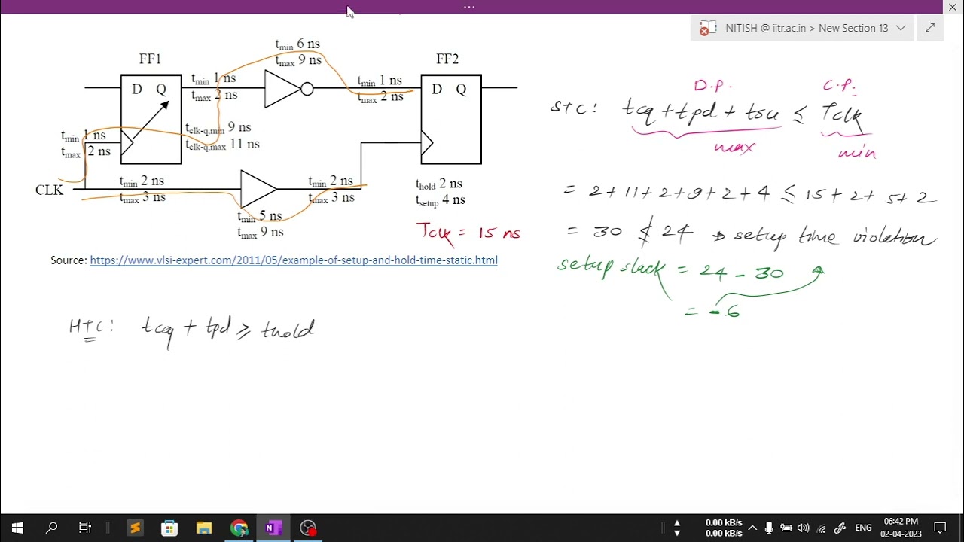Switch the ENG input language indicator
Image resolution: width=964 pixels, height=542 pixels.
click(x=864, y=528)
